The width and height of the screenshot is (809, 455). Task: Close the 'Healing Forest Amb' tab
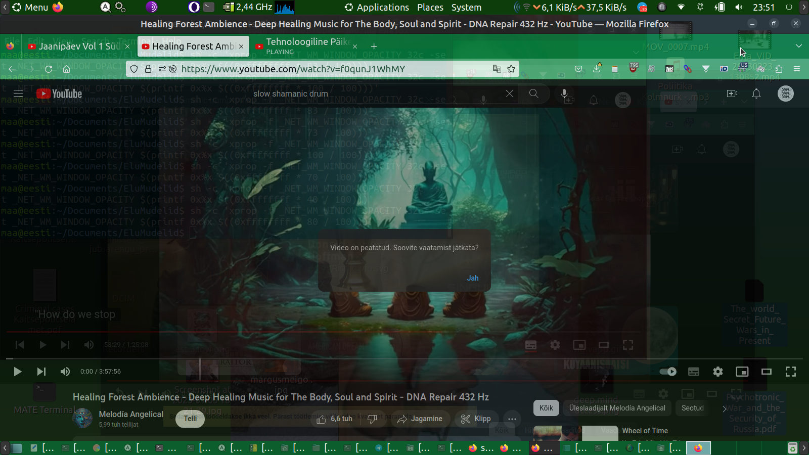point(241,47)
